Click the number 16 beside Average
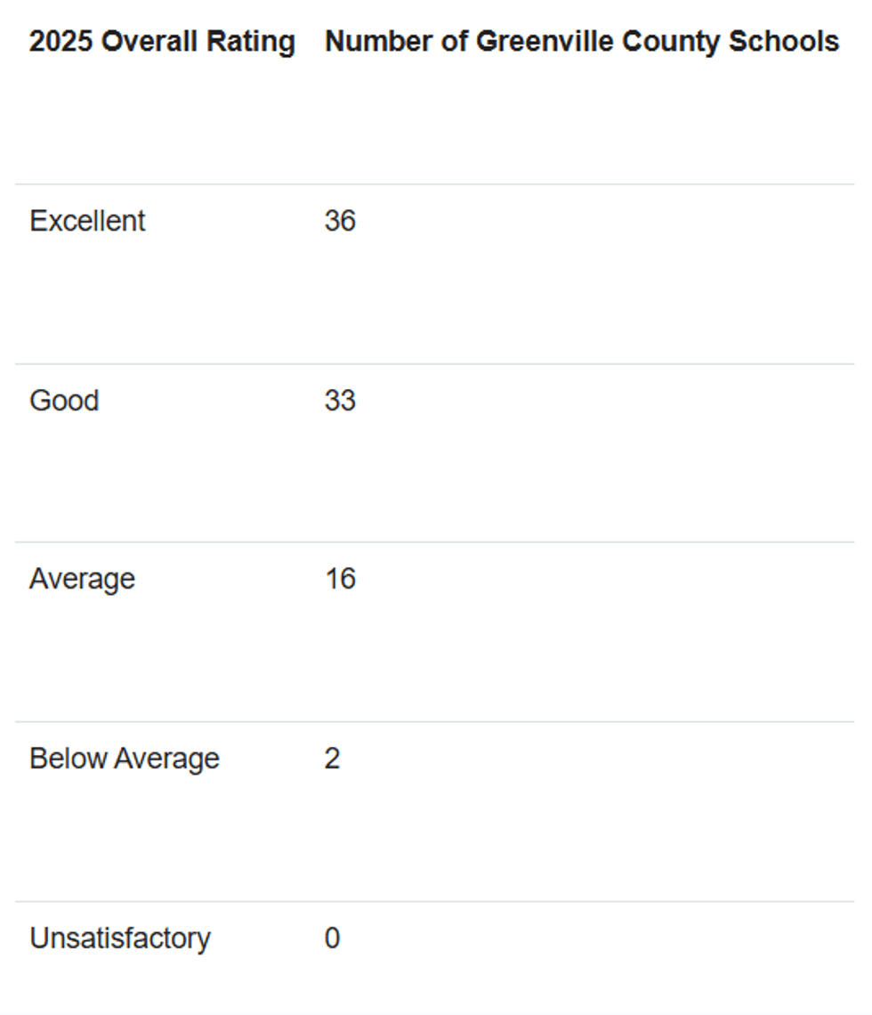 (x=340, y=580)
